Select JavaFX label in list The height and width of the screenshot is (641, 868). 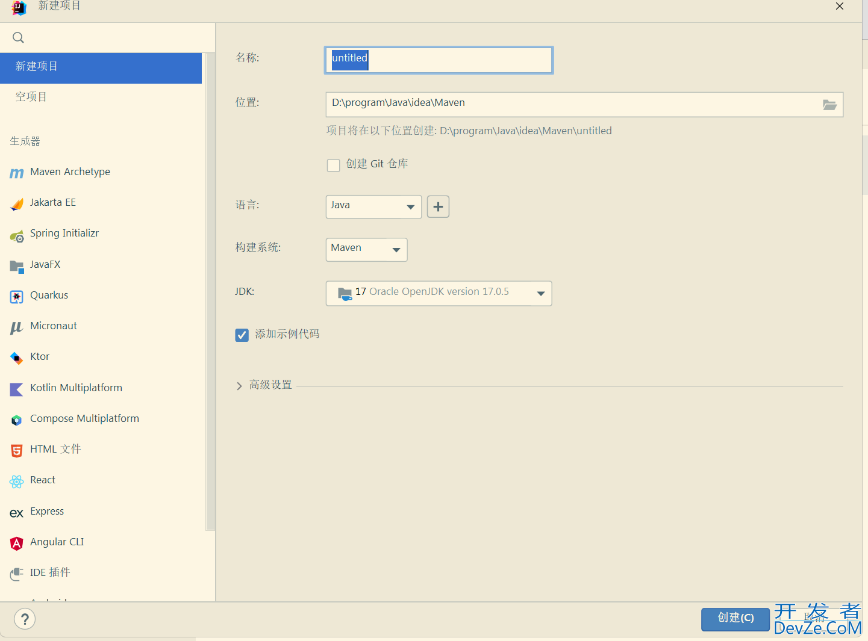(x=45, y=265)
